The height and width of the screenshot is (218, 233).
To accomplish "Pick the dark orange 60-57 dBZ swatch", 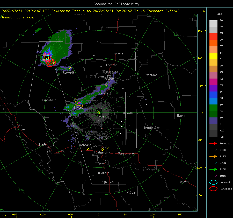I will 213,43.
